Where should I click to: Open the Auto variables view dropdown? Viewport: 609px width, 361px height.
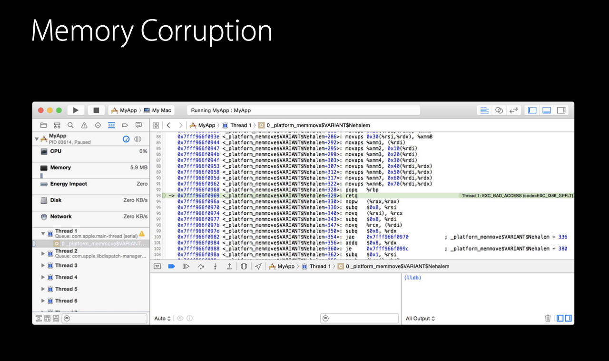point(162,318)
